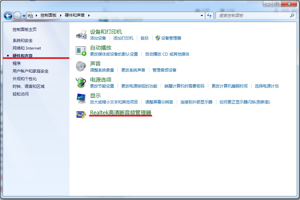Image resolution: width=300 pixels, height=200 pixels.
Task: Click the Back arrow navigation button
Action: (x=8, y=16)
